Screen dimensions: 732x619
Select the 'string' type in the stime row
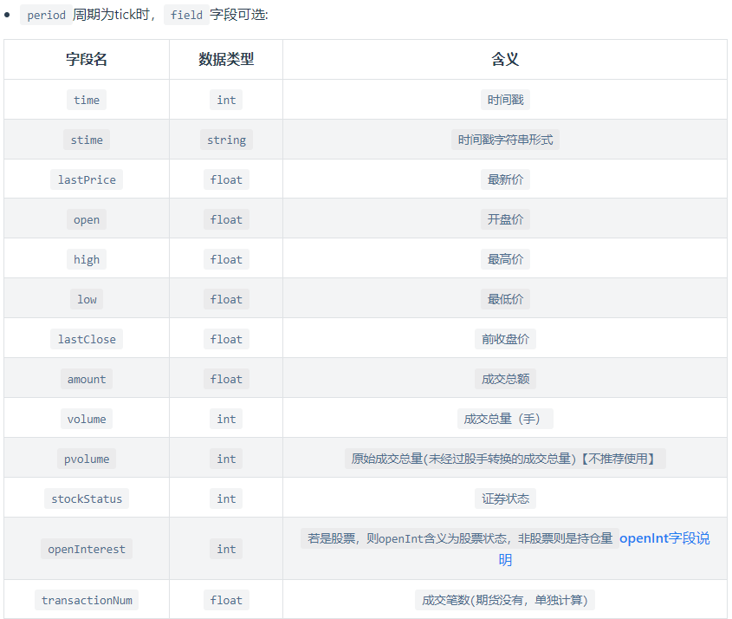point(226,140)
